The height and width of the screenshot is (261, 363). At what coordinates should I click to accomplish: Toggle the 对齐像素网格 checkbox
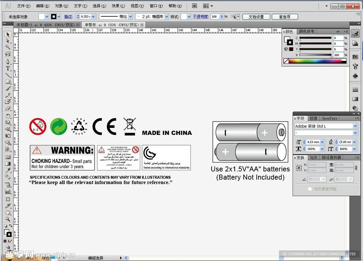(310, 189)
